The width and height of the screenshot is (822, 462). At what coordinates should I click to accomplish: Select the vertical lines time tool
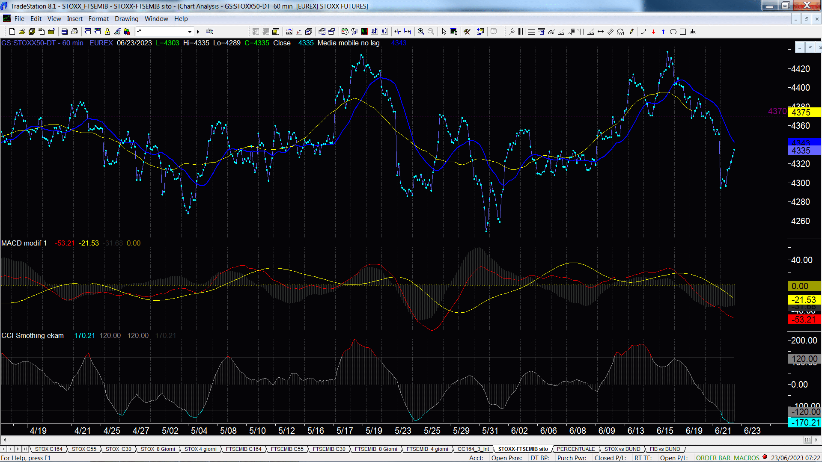522,32
